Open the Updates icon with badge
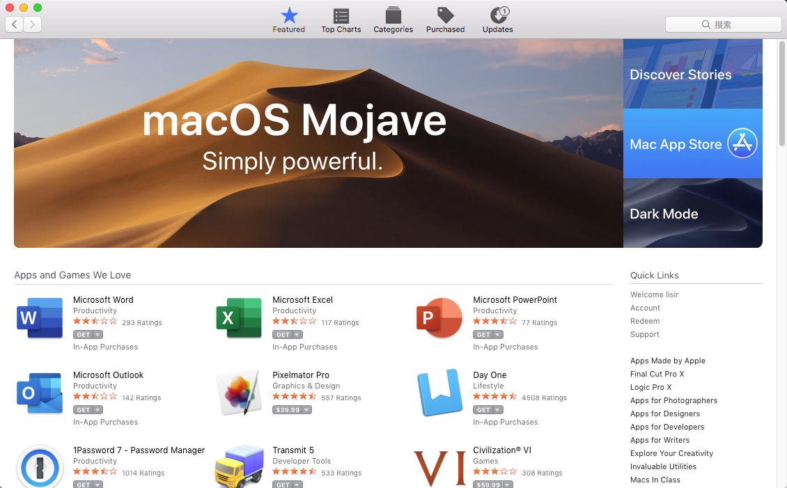Viewport: 787px width, 488px height. 499,15
